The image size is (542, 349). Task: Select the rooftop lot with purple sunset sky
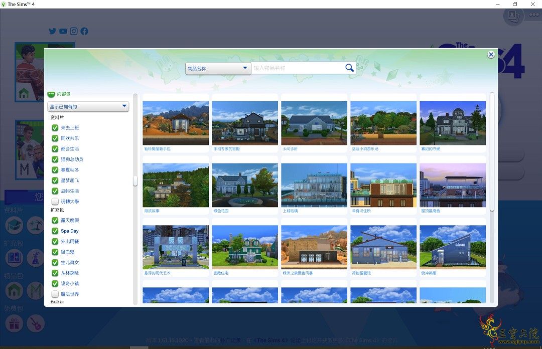point(453,185)
